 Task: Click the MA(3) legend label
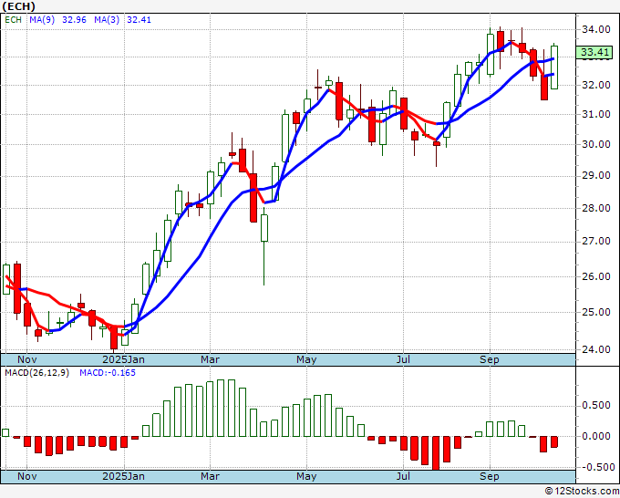[107, 20]
